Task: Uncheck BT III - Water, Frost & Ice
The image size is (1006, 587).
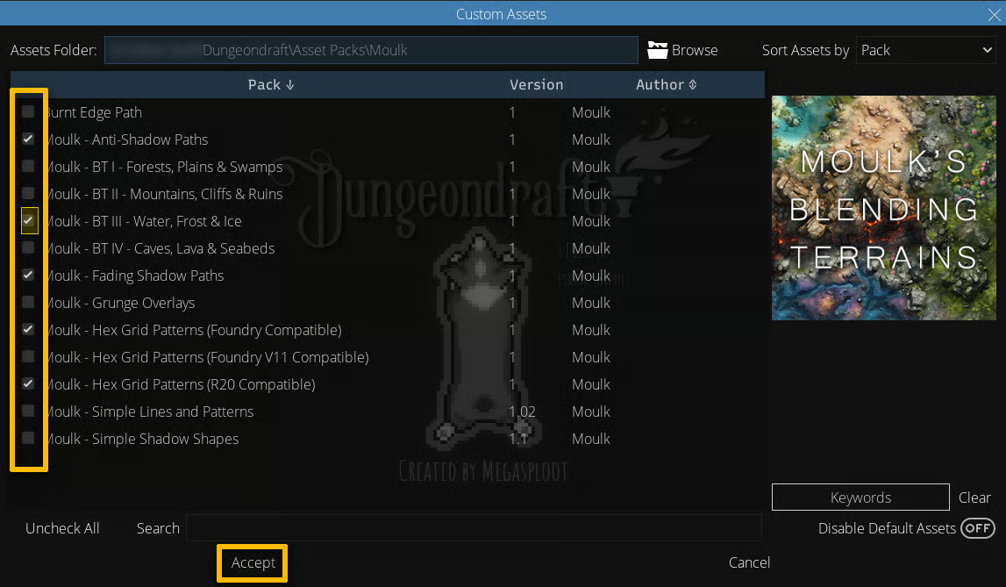Action: point(29,221)
